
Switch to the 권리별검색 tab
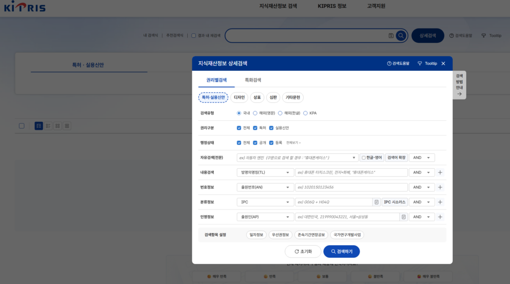216,80
